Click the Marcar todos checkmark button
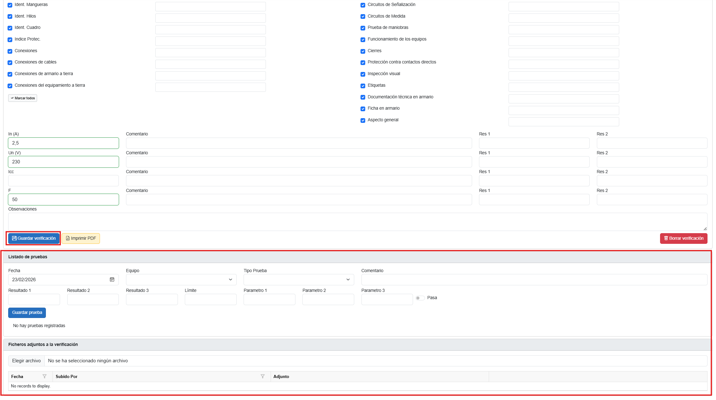This screenshot has height=400, width=716. 23,98
